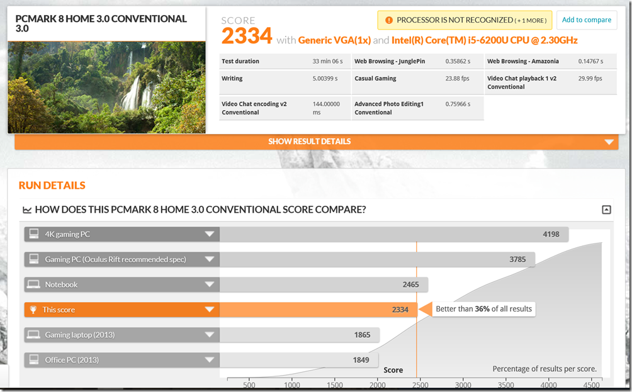Screen dimensions: 632x392
Task: Click the orange warning exclamation icon
Action: pos(388,20)
